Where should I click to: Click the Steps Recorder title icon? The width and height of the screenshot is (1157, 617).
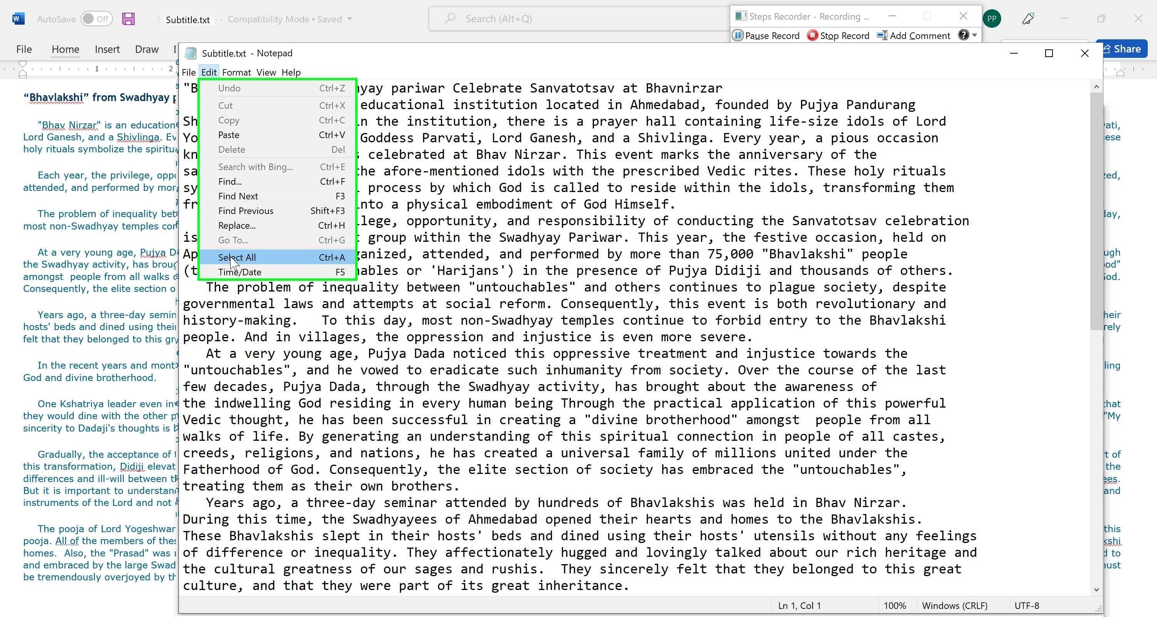[x=740, y=17]
